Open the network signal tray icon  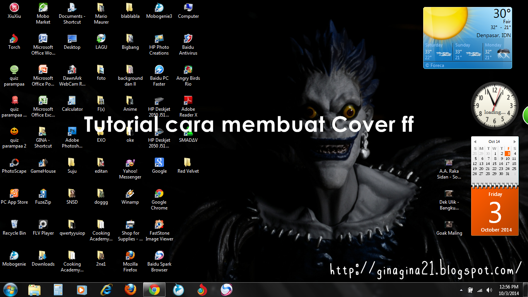[x=480, y=290]
